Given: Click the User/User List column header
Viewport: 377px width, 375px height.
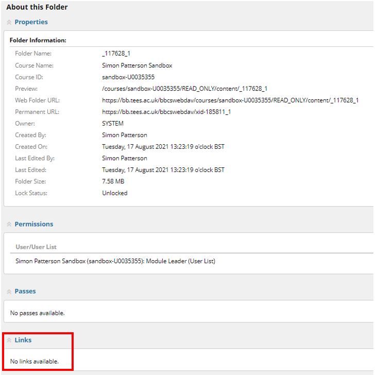Looking at the screenshot, I should click(x=36, y=247).
